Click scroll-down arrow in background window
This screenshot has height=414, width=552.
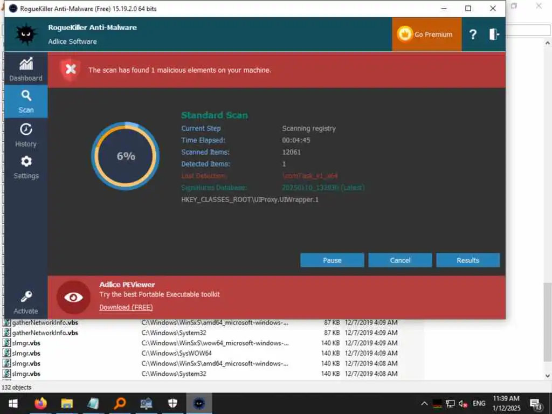click(547, 376)
